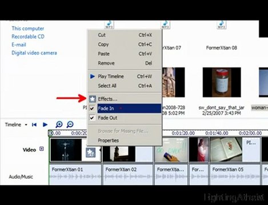Play the timeline using the play button
Screen dimensions: 268x205
click(45, 125)
